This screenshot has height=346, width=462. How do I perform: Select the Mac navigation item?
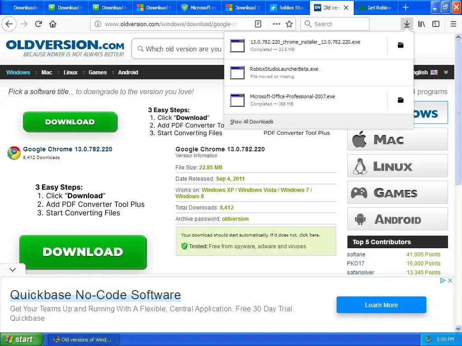[46, 73]
